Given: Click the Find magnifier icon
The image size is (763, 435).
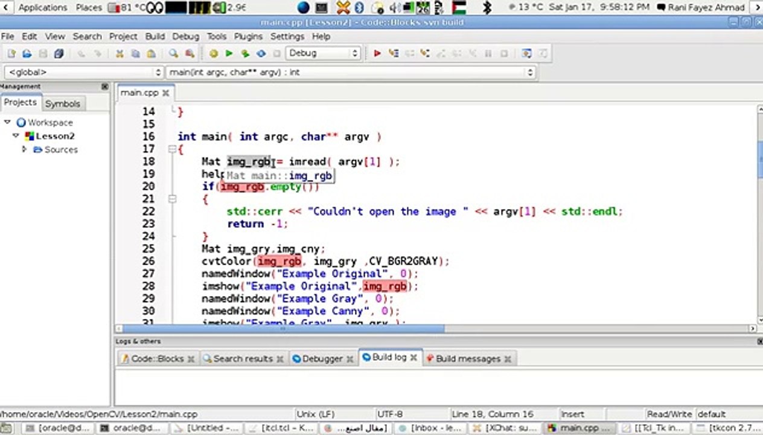Looking at the screenshot, I should pyautogui.click(x=173, y=53).
